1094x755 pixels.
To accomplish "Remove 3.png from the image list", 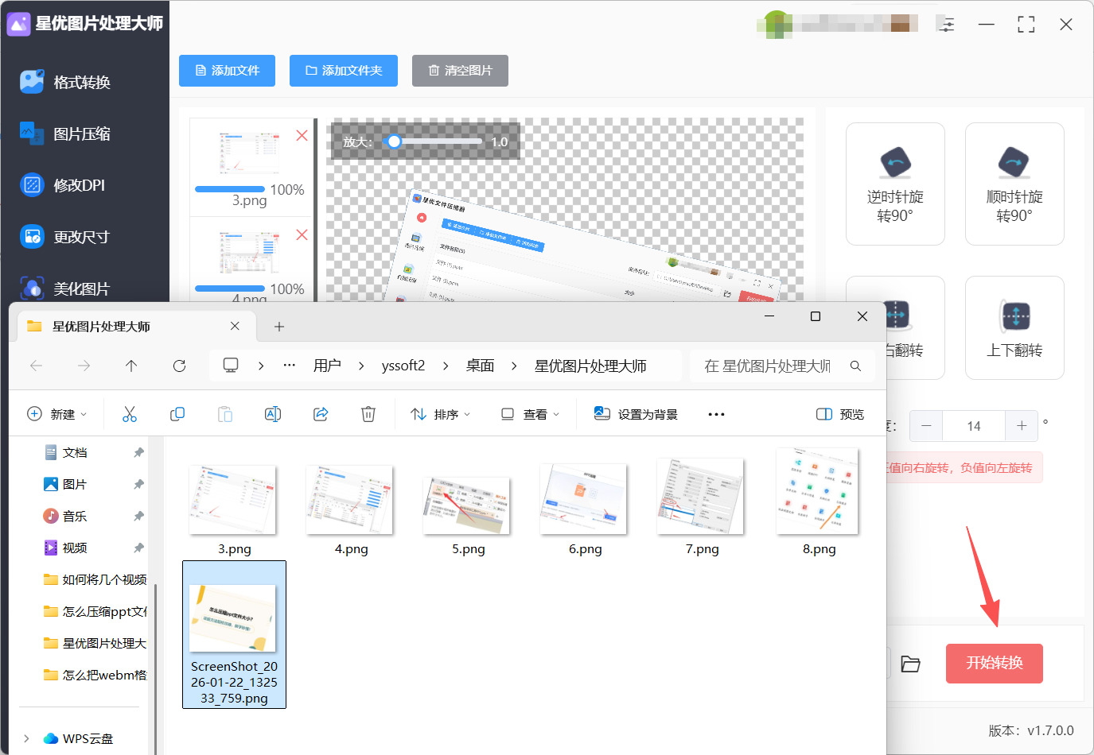I will (302, 135).
